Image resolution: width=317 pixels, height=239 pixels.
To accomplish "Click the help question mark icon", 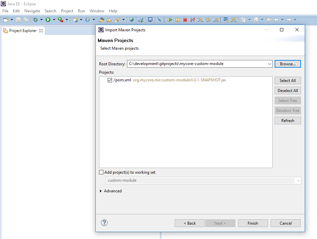I will click(104, 223).
